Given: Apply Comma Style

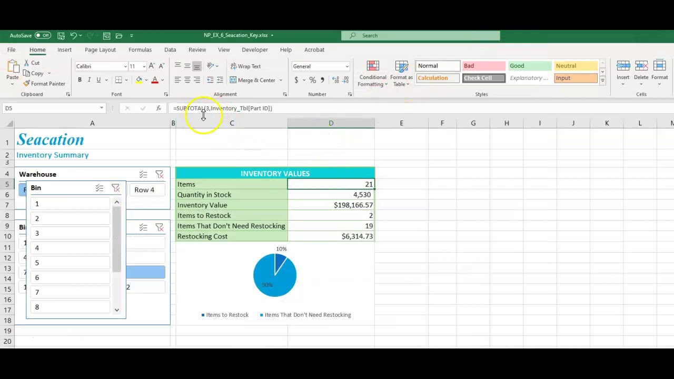Looking at the screenshot, I should tap(322, 80).
